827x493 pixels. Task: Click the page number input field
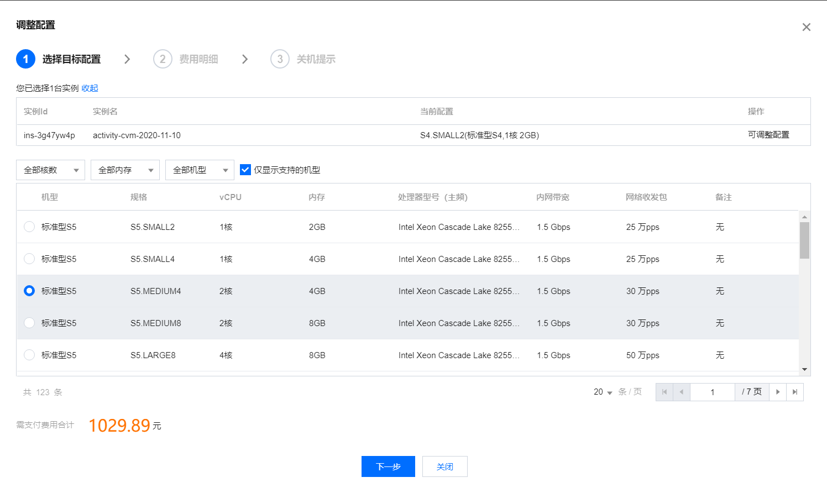(713, 392)
